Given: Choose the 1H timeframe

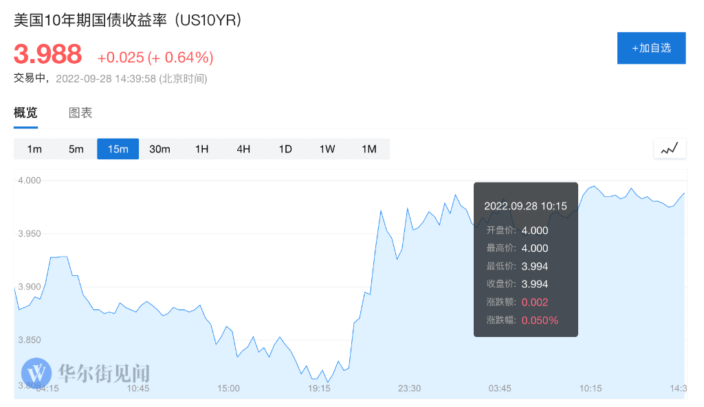Looking at the screenshot, I should [x=201, y=149].
